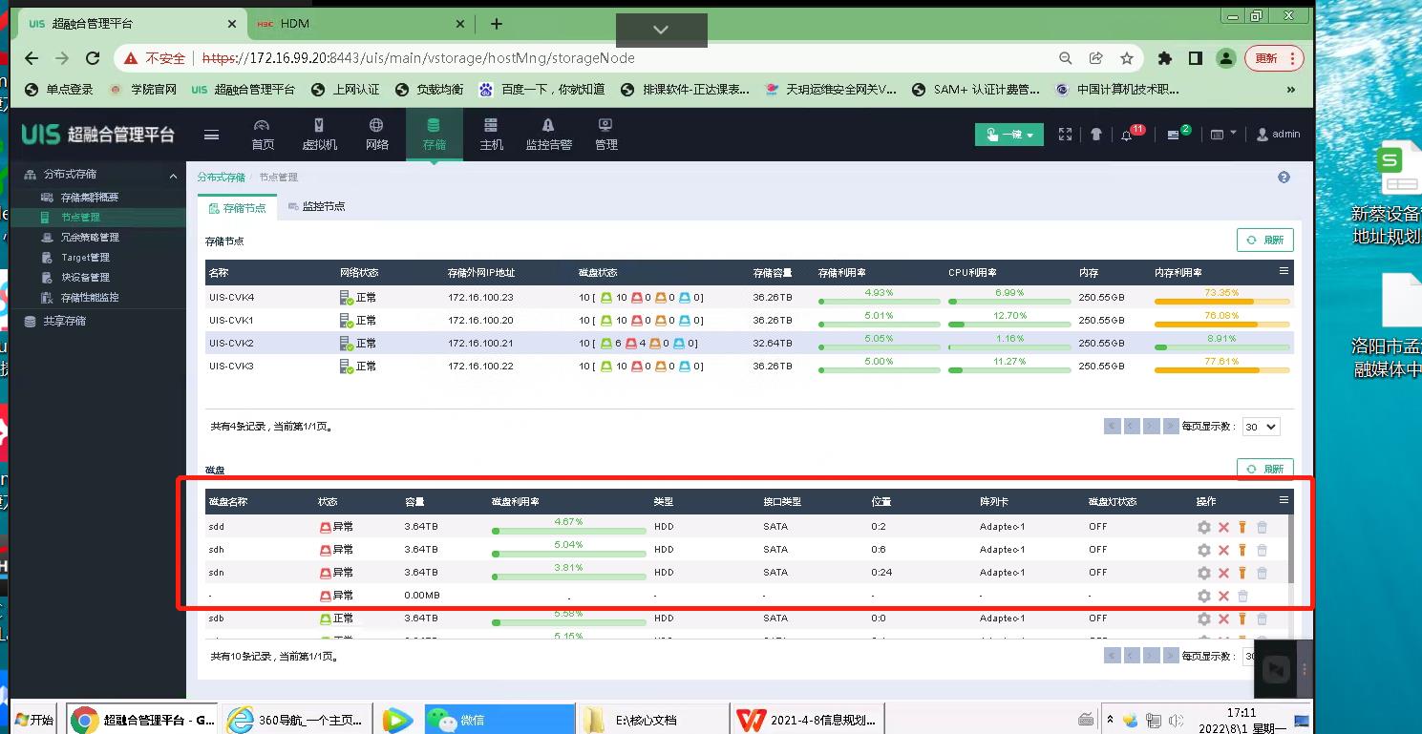This screenshot has width=1422, height=734.
Task: Open the alarm bell with 11 notifications
Action: [x=1128, y=135]
